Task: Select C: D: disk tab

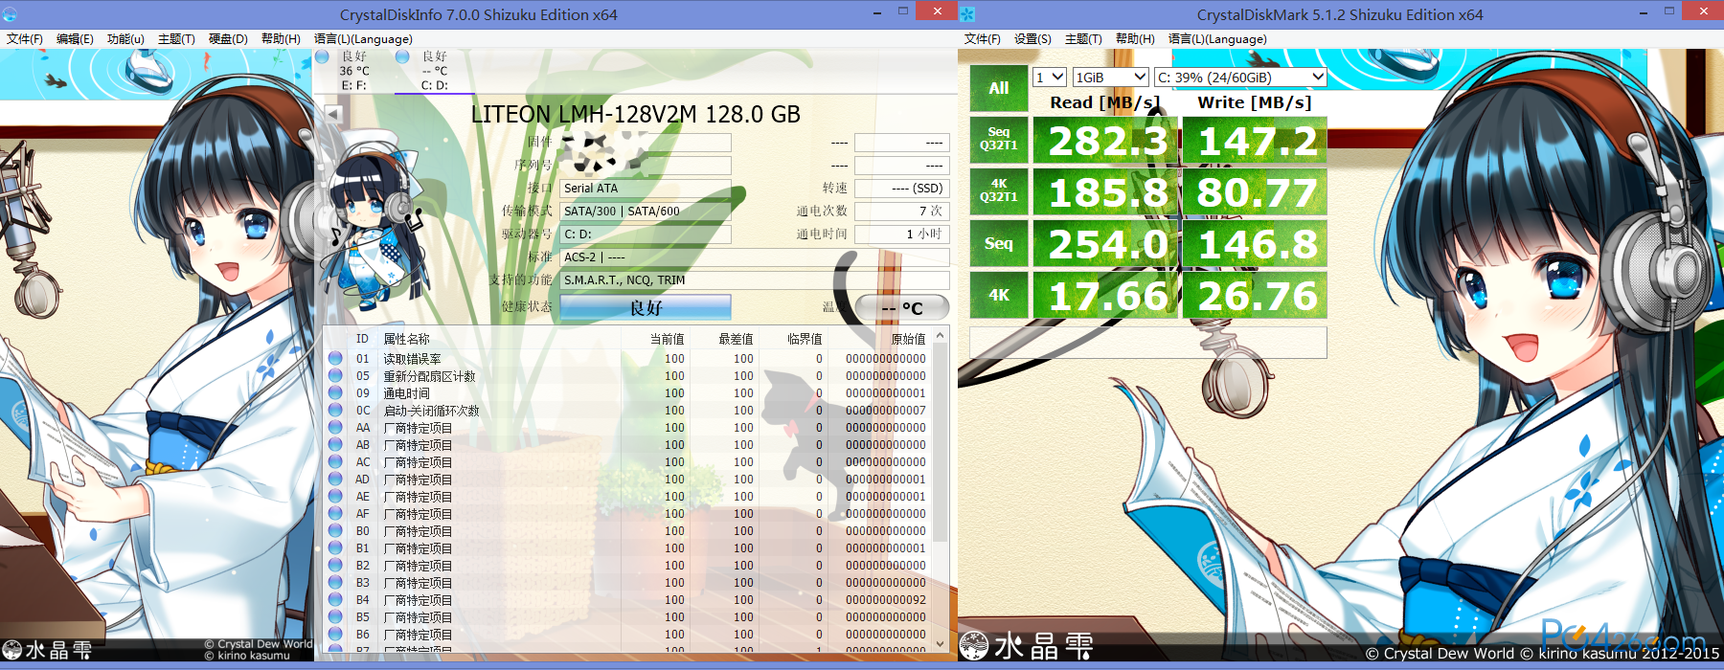Action: point(434,71)
